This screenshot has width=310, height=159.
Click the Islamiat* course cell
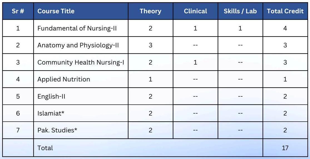pos(81,113)
